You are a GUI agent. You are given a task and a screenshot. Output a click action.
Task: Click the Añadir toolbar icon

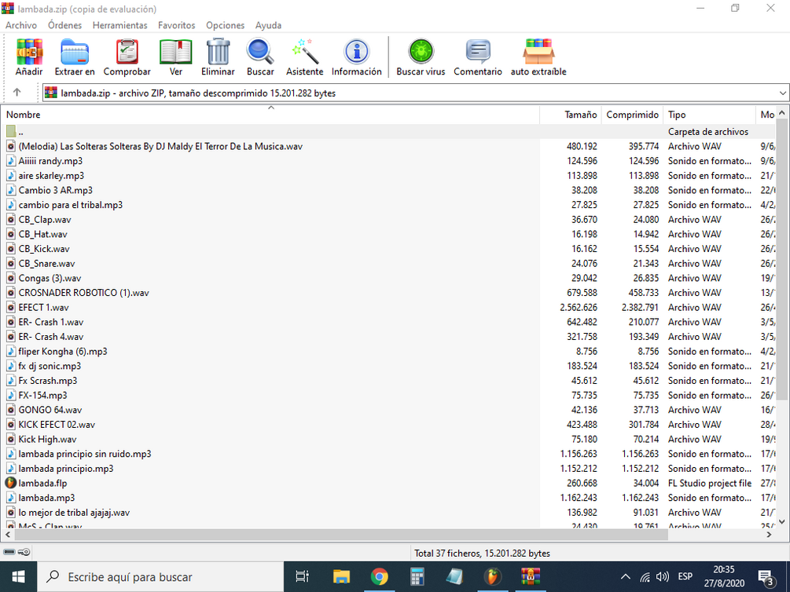point(29,51)
